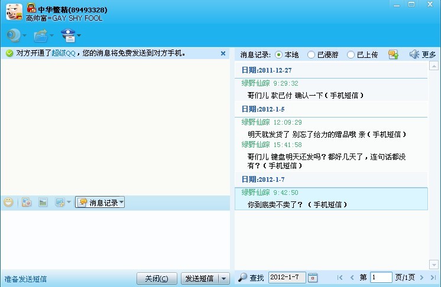Click the QQ membership badge beside the name

pyautogui.click(x=31, y=8)
